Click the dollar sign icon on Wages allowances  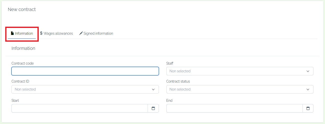(x=41, y=33)
